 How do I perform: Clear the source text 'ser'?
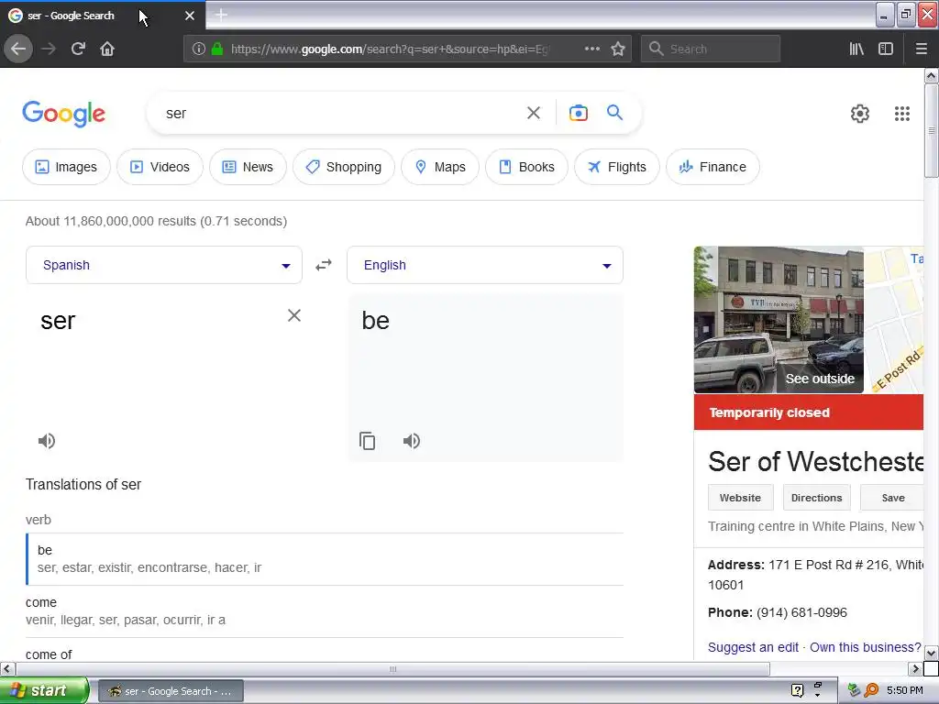pos(294,315)
